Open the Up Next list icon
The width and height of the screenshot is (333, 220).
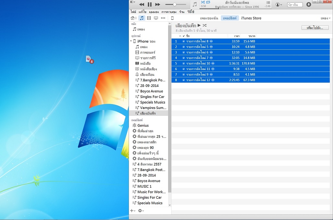pos(268,3)
